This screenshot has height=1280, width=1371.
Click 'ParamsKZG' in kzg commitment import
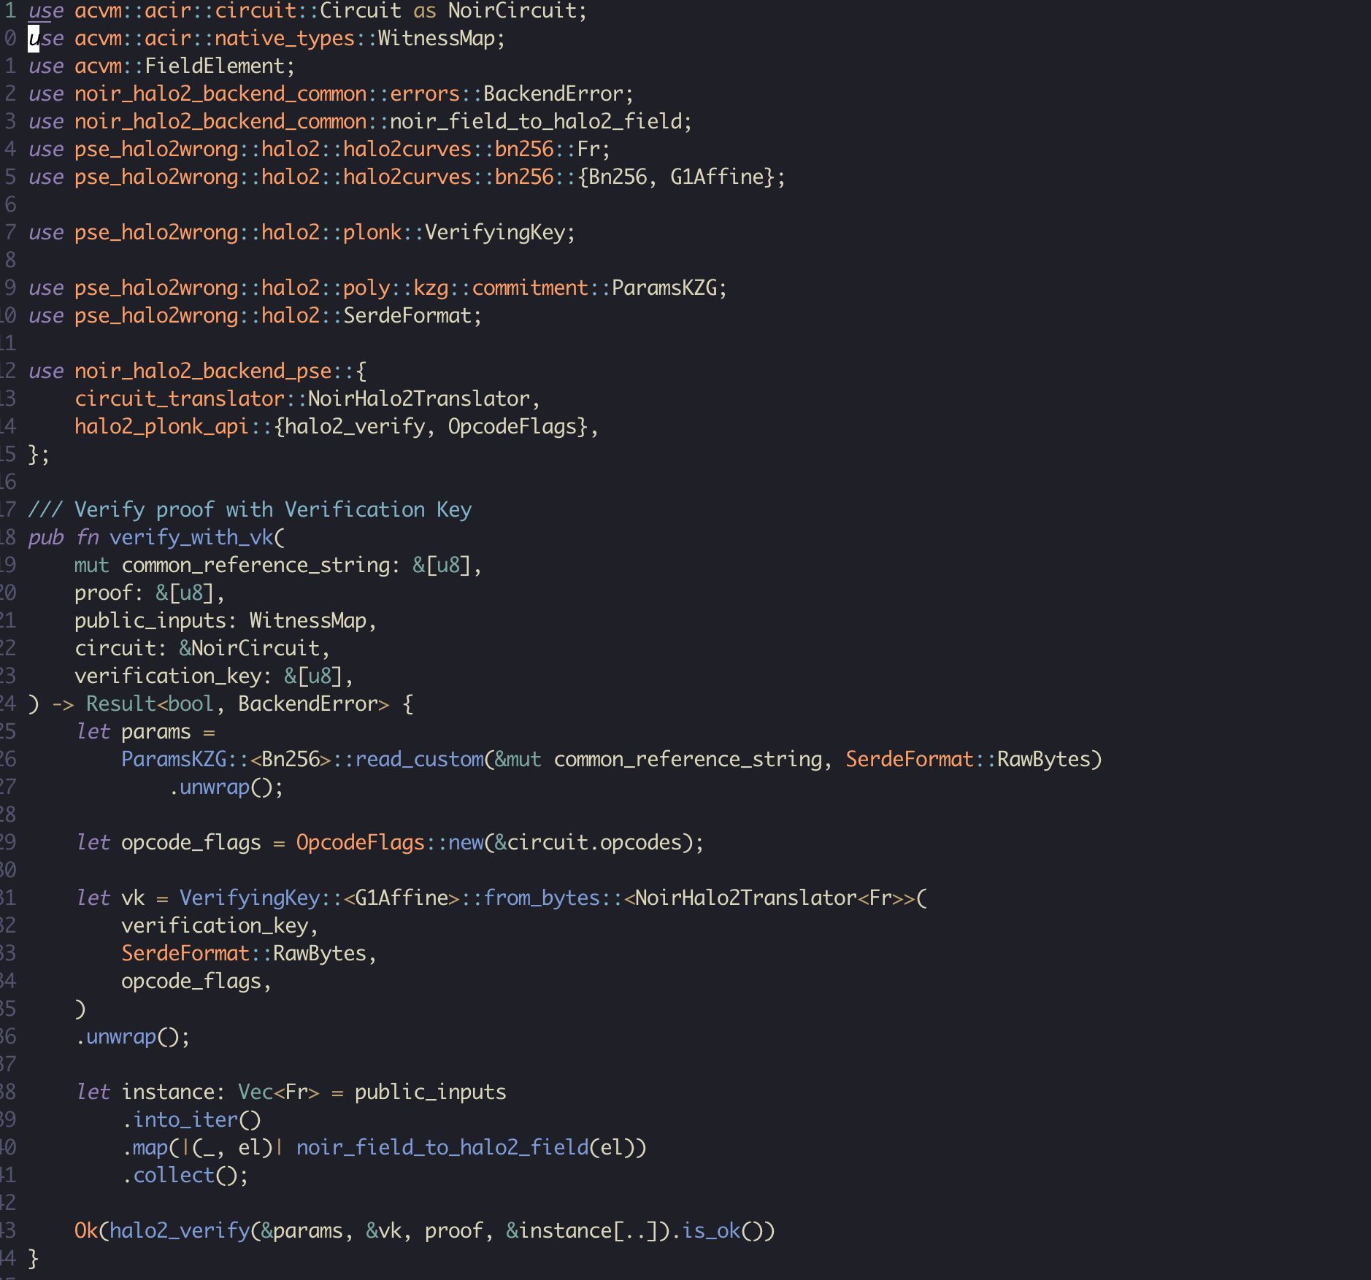(x=664, y=288)
